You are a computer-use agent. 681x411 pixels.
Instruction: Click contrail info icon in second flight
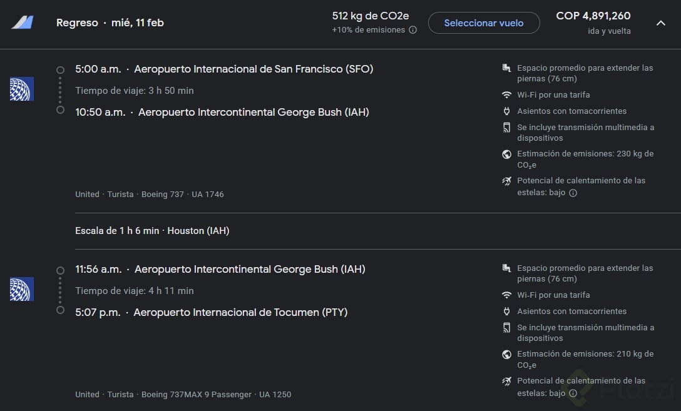point(573,393)
